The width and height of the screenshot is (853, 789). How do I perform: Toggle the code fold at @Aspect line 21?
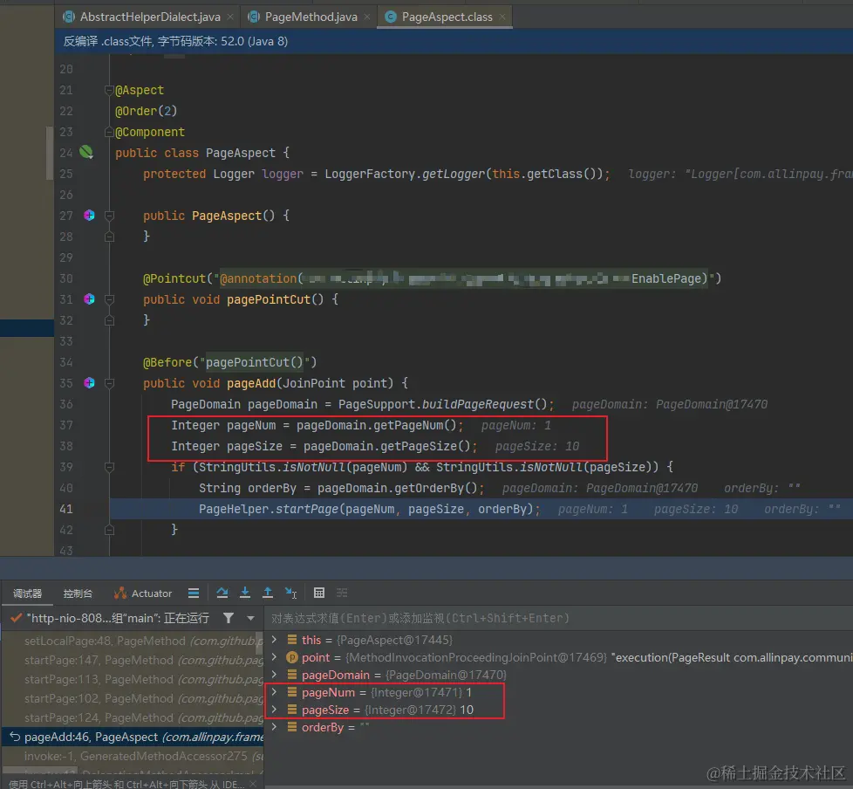pos(109,90)
